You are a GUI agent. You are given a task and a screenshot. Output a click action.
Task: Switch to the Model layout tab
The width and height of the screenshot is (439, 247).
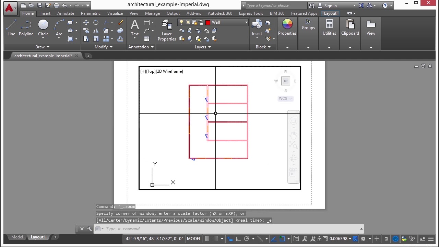[17, 237]
